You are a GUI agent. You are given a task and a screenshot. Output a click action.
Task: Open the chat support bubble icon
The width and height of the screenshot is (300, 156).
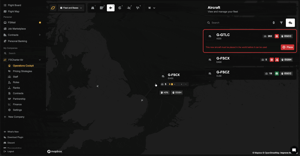294,150
